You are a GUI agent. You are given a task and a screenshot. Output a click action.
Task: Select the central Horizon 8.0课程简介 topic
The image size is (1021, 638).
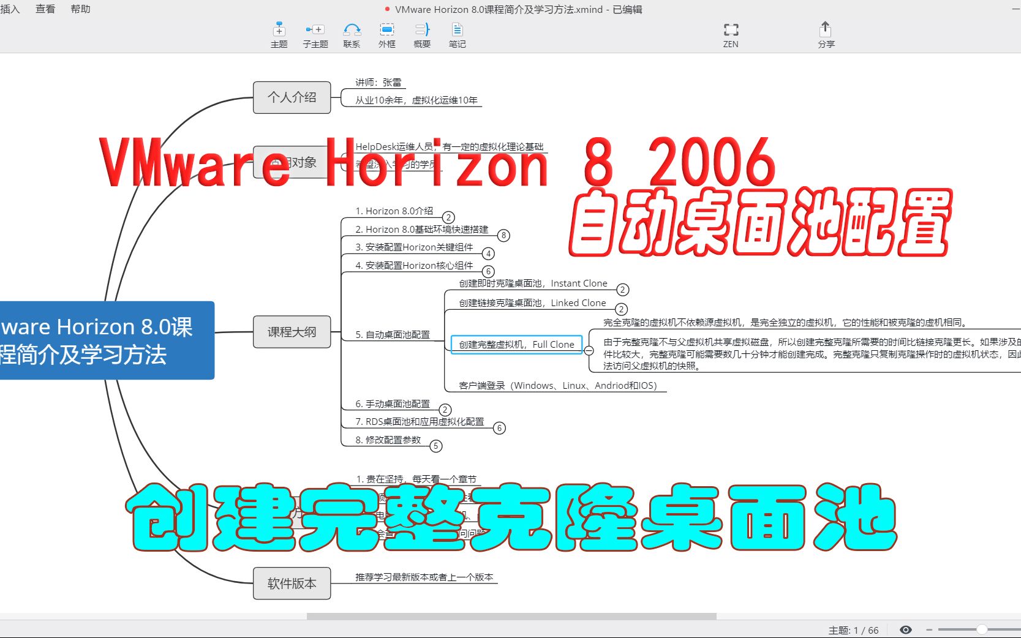click(107, 340)
